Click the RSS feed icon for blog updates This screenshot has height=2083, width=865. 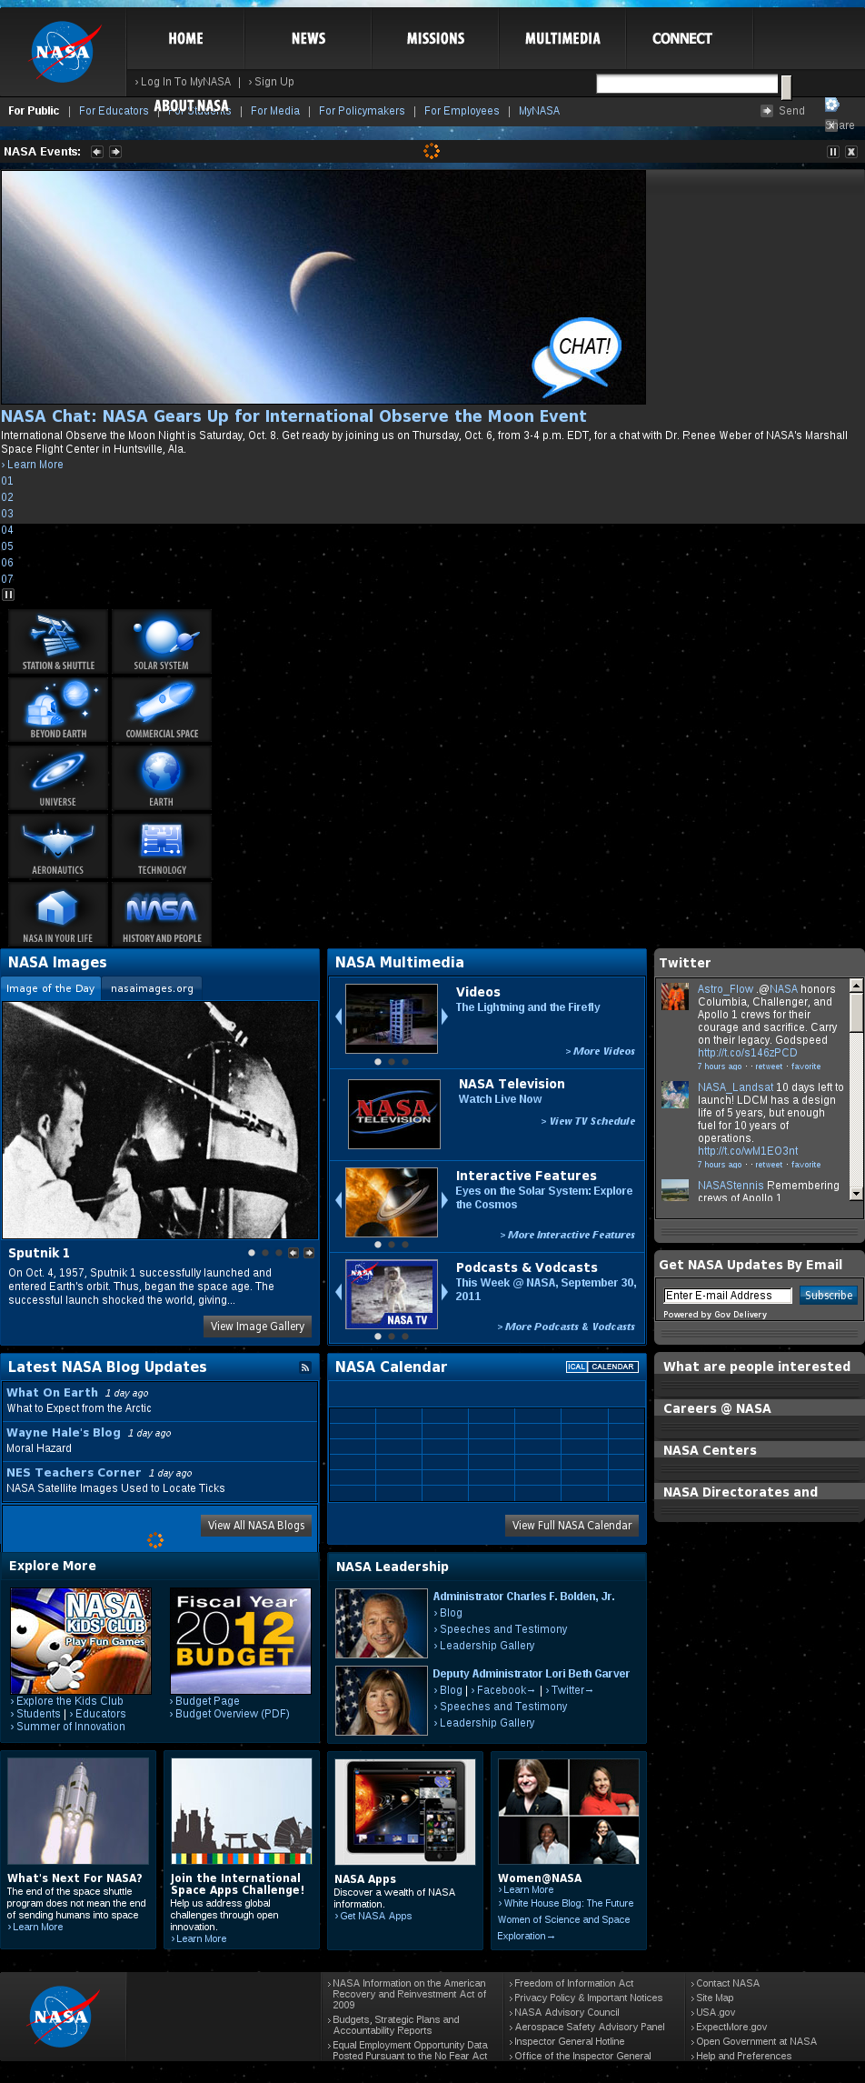click(305, 1367)
